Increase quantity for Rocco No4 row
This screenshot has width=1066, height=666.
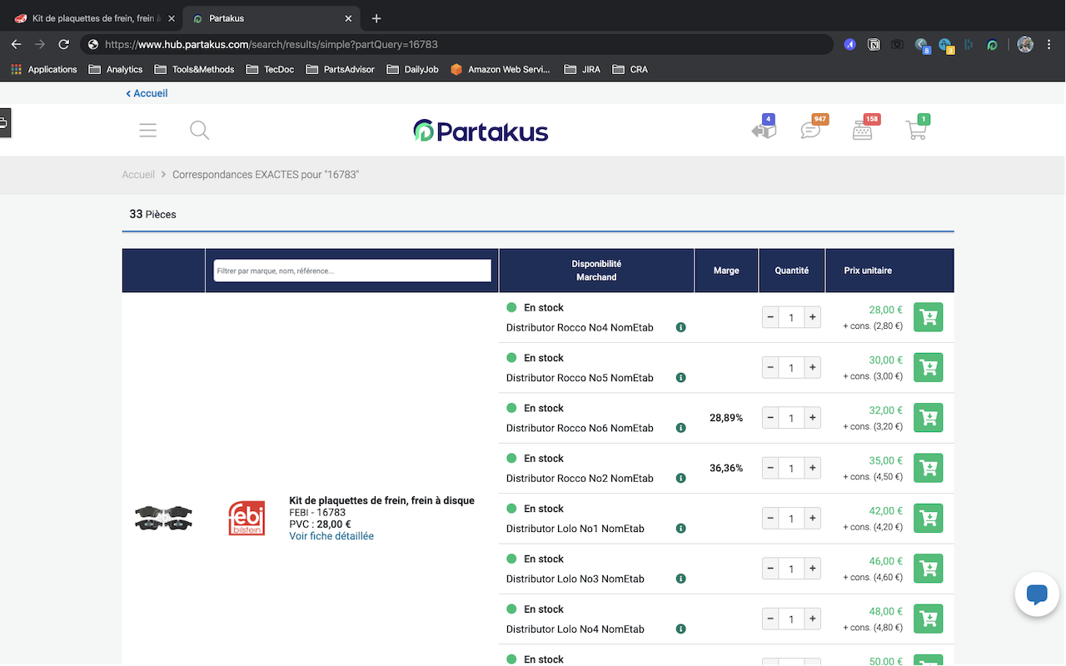[x=812, y=317]
